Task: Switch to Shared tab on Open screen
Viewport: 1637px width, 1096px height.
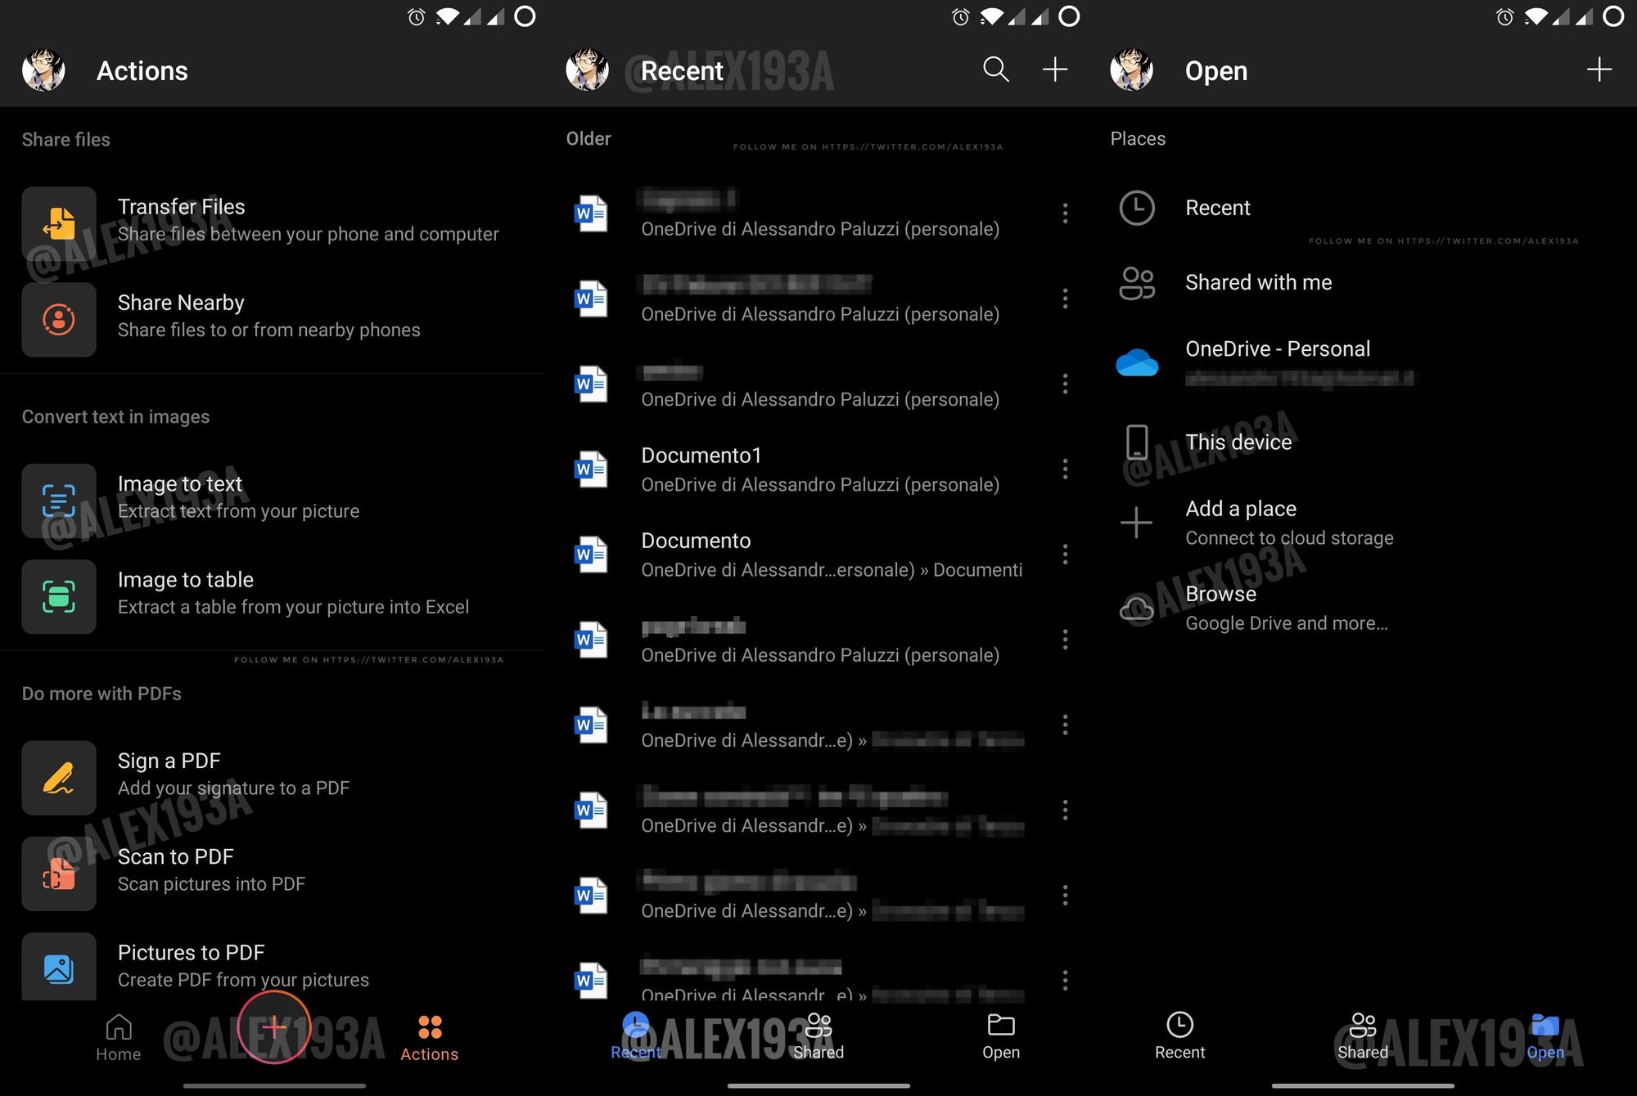Action: (x=1363, y=1035)
